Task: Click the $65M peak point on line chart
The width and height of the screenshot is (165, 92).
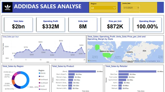Action: (61, 43)
